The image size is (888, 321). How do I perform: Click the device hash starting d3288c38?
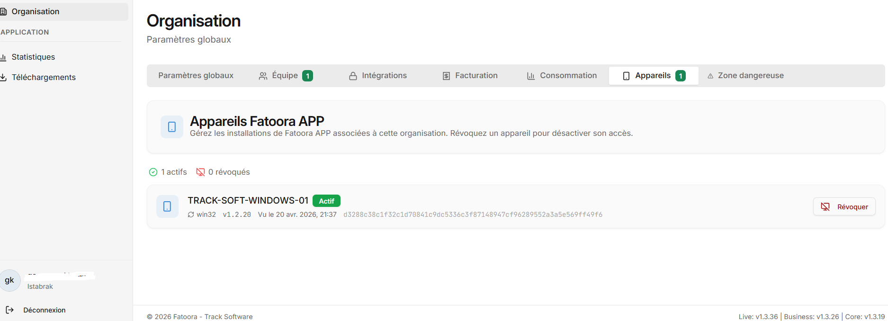[x=473, y=214]
